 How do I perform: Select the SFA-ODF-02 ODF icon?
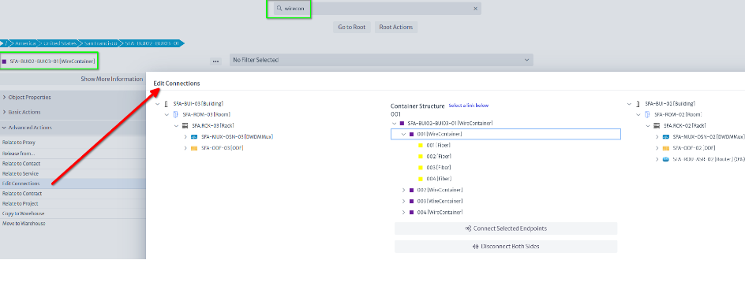(x=665, y=148)
